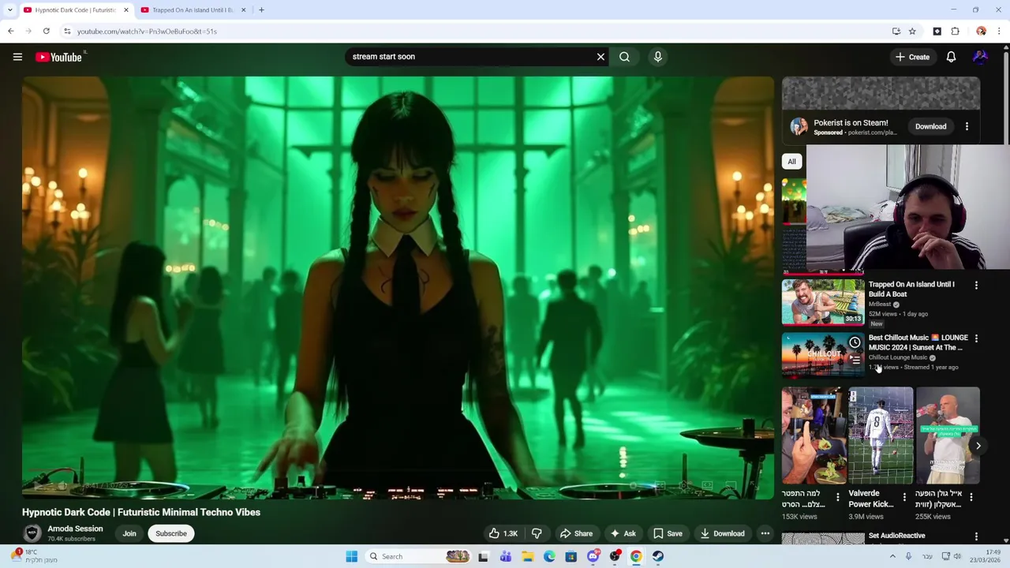Open File Explorer from taskbar
Image resolution: width=1010 pixels, height=568 pixels.
[528, 556]
